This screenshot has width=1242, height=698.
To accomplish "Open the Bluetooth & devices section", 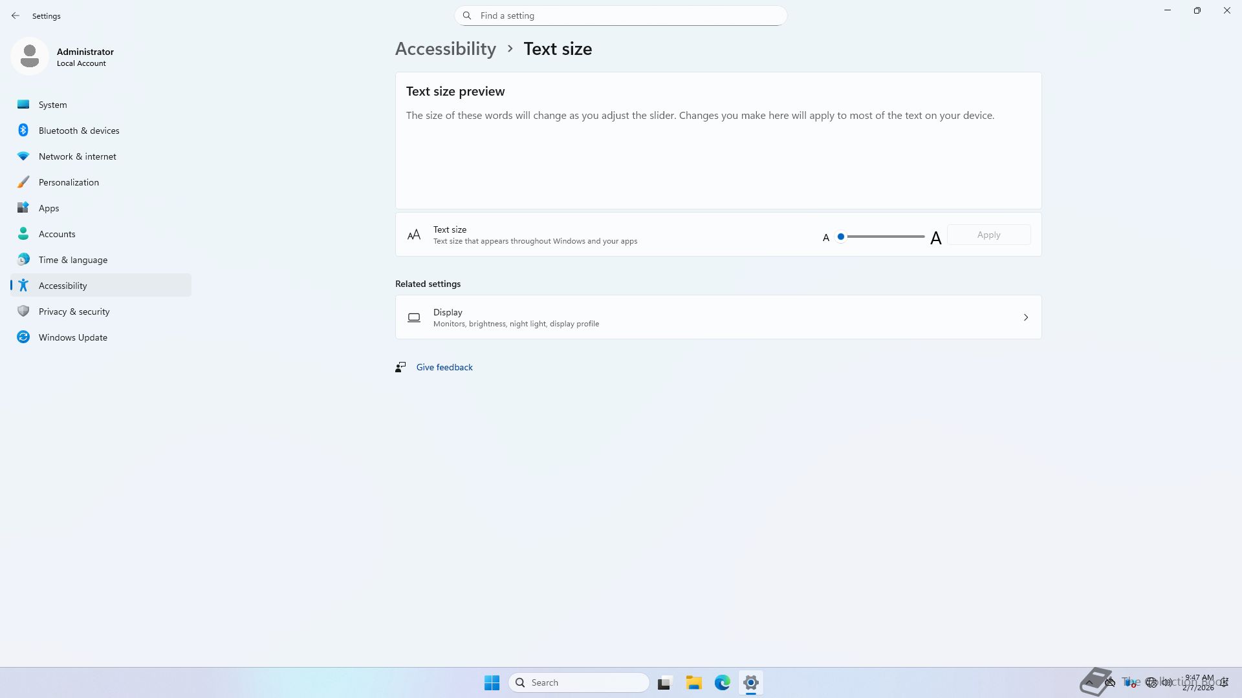I will point(78,131).
